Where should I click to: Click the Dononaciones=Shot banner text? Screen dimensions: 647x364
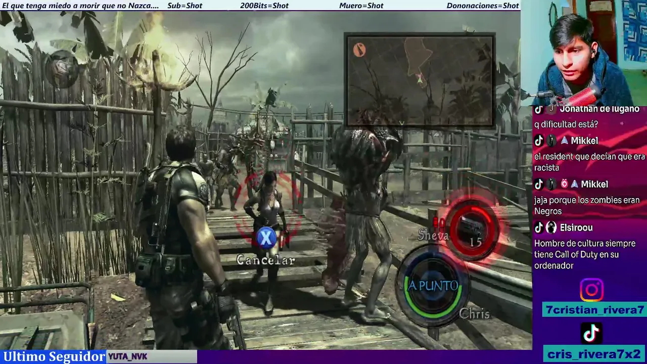click(x=483, y=6)
